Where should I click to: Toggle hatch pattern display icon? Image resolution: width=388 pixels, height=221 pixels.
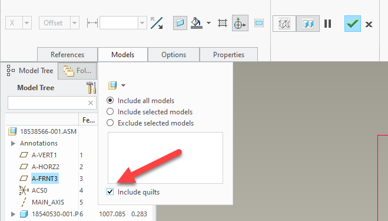point(223,24)
